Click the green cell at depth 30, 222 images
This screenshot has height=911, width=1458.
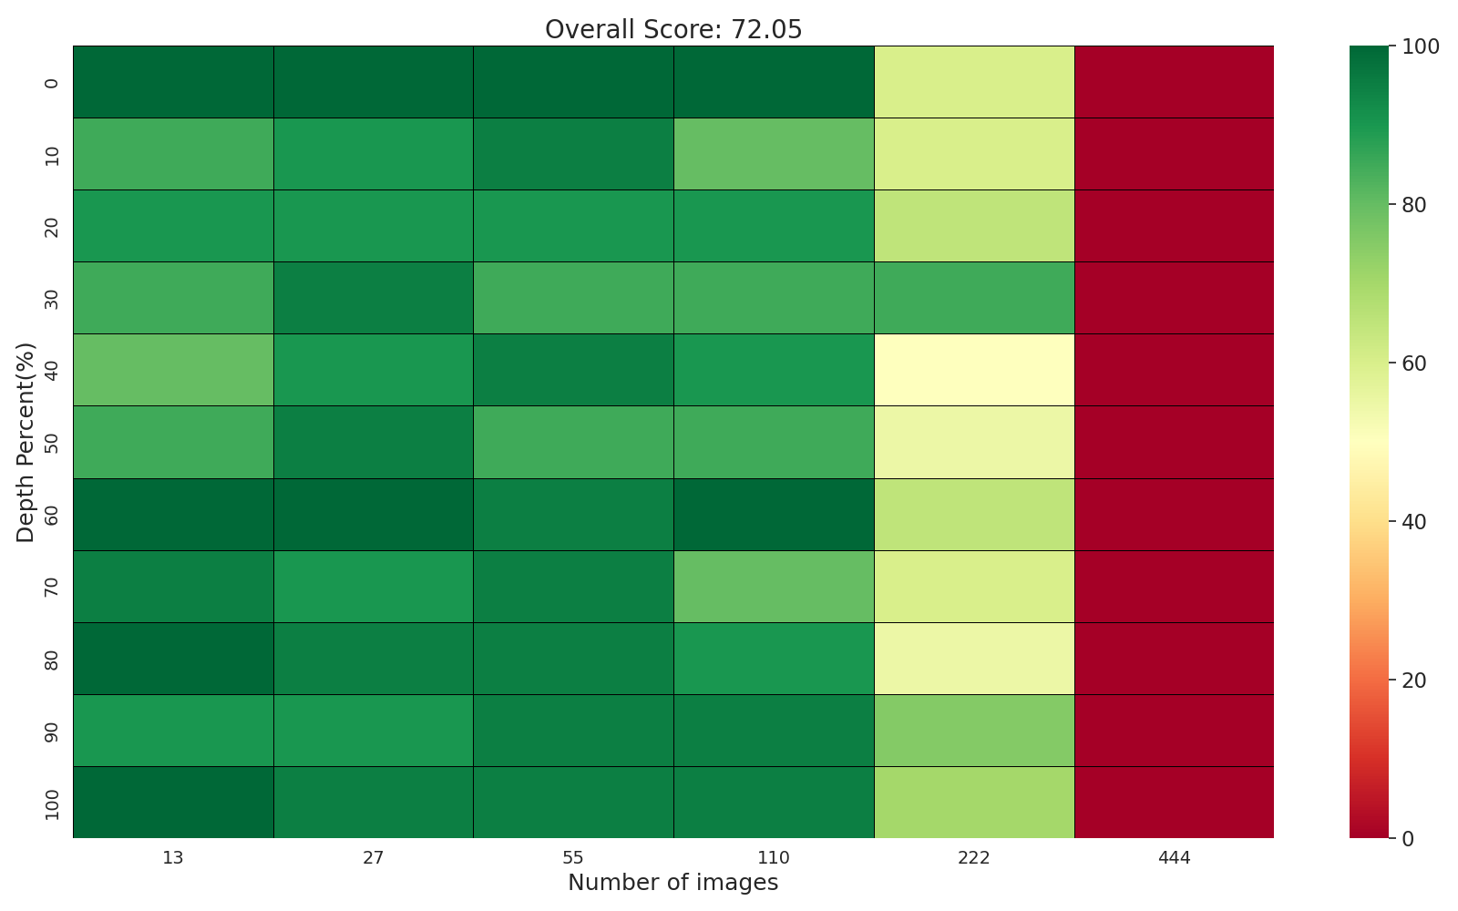tap(974, 298)
